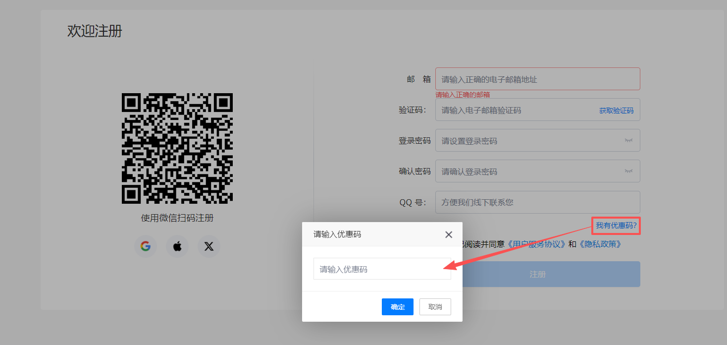The width and height of the screenshot is (727, 345).
Task: Cancel with the 取消 button
Action: 435,307
